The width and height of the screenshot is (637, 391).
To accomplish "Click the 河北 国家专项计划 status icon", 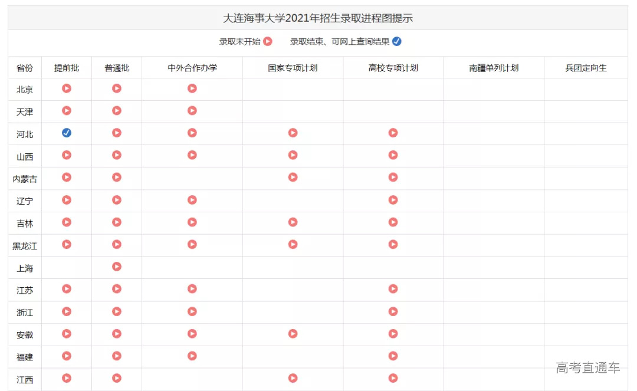I will point(293,133).
